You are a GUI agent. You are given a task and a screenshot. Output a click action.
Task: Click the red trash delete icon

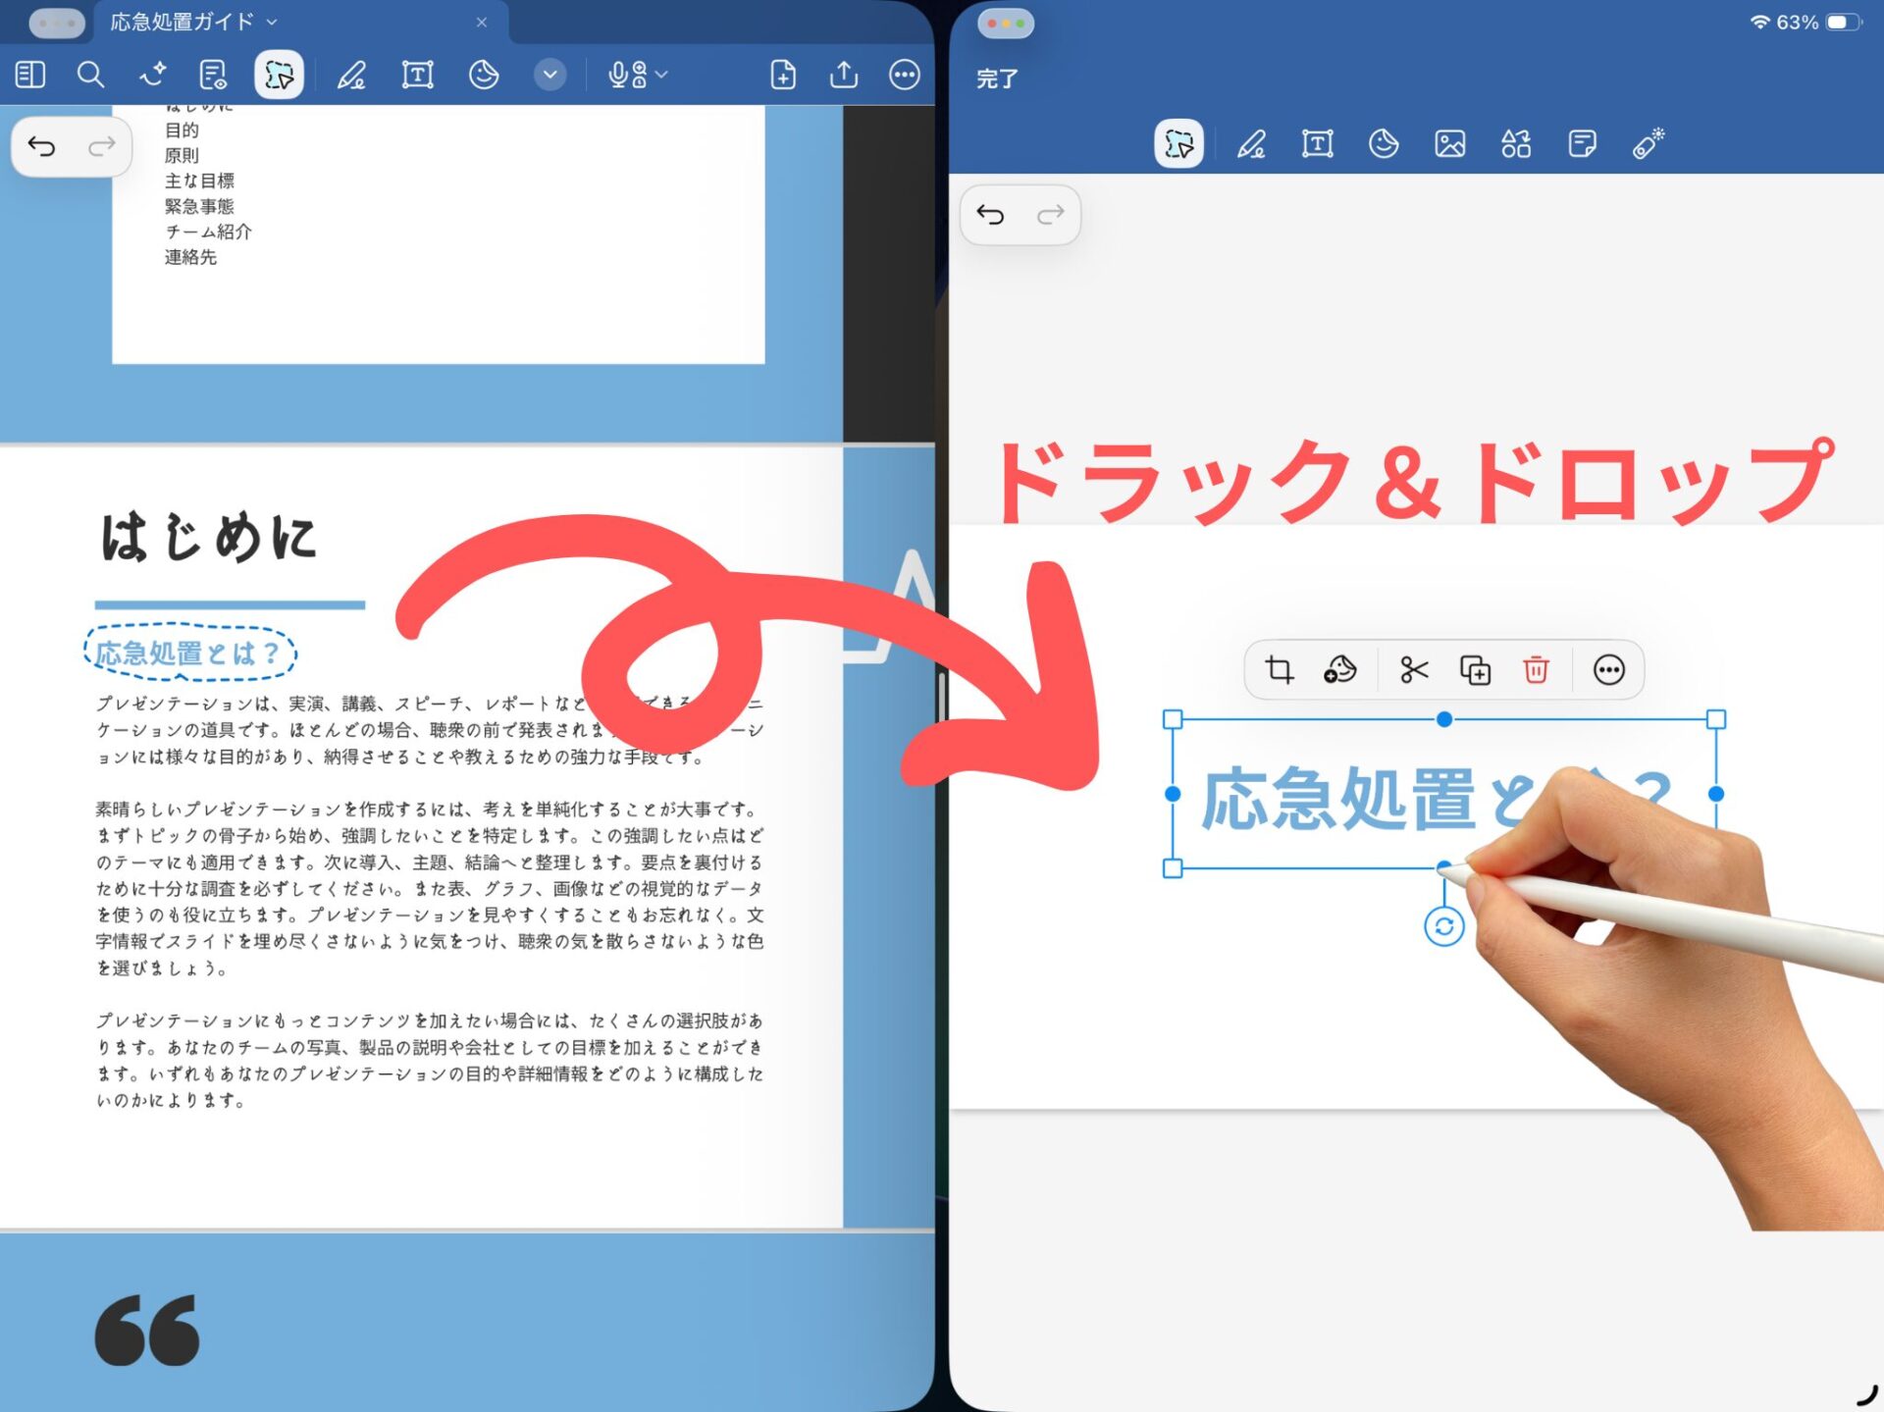[1536, 670]
